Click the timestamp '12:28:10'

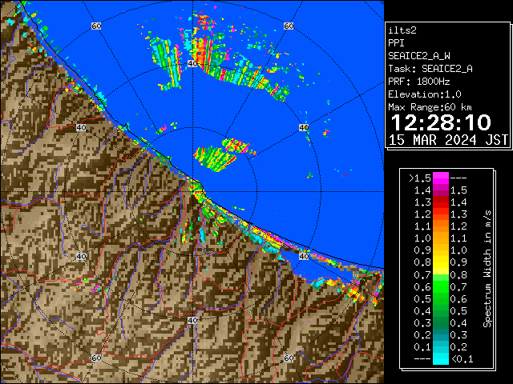441,122
